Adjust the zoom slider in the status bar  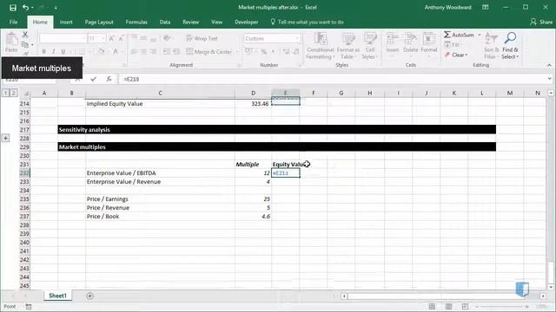[x=502, y=306]
